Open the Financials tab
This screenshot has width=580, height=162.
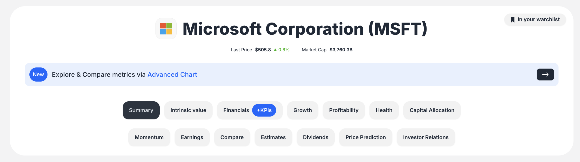tap(236, 110)
